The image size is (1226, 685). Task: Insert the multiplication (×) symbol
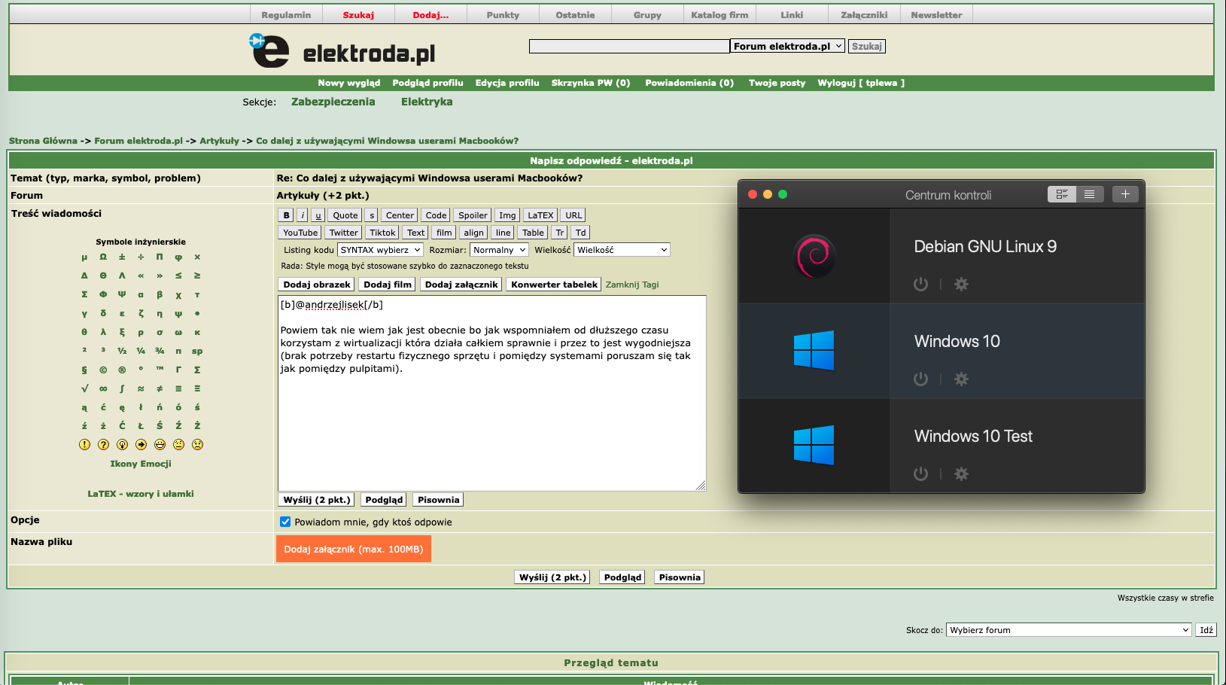pos(197,257)
